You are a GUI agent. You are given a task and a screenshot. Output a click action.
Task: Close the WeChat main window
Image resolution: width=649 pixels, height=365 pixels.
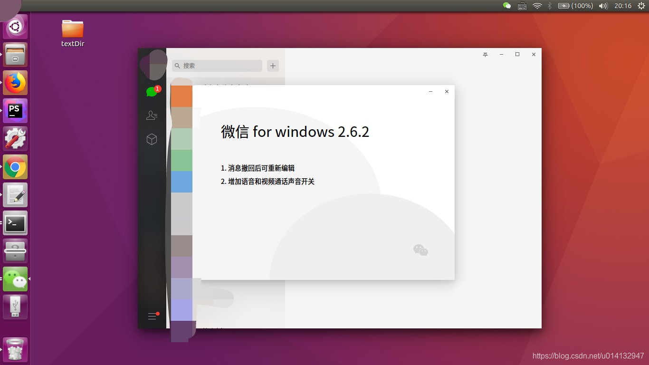pos(534,55)
